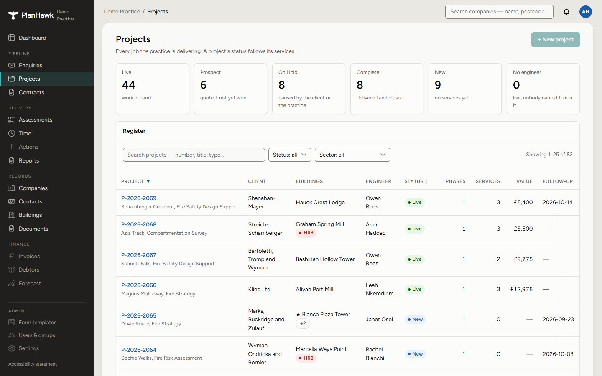602x376 pixels.
Task: Click Demo Practice breadcrumb link
Action: pos(122,12)
